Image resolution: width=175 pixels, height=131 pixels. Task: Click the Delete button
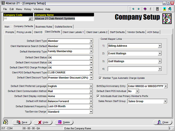pyautogui.click(x=63, y=122)
